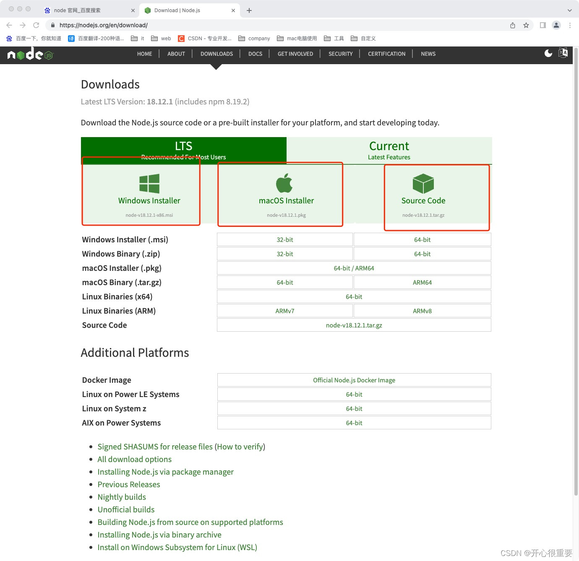The width and height of the screenshot is (579, 561).
Task: Open the 'web' bookmark folder
Action: (161, 39)
